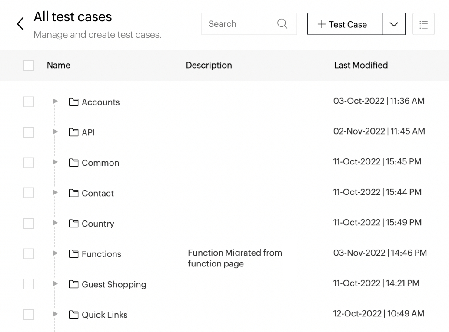449x332 pixels.
Task: Expand the Contact folder arrow
Action: click(x=55, y=192)
